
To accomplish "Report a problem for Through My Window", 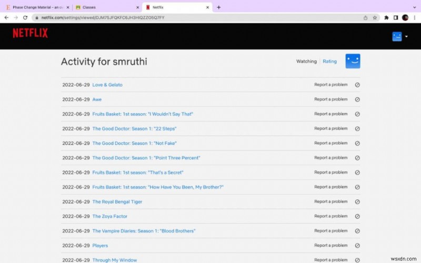I will click(x=331, y=260).
